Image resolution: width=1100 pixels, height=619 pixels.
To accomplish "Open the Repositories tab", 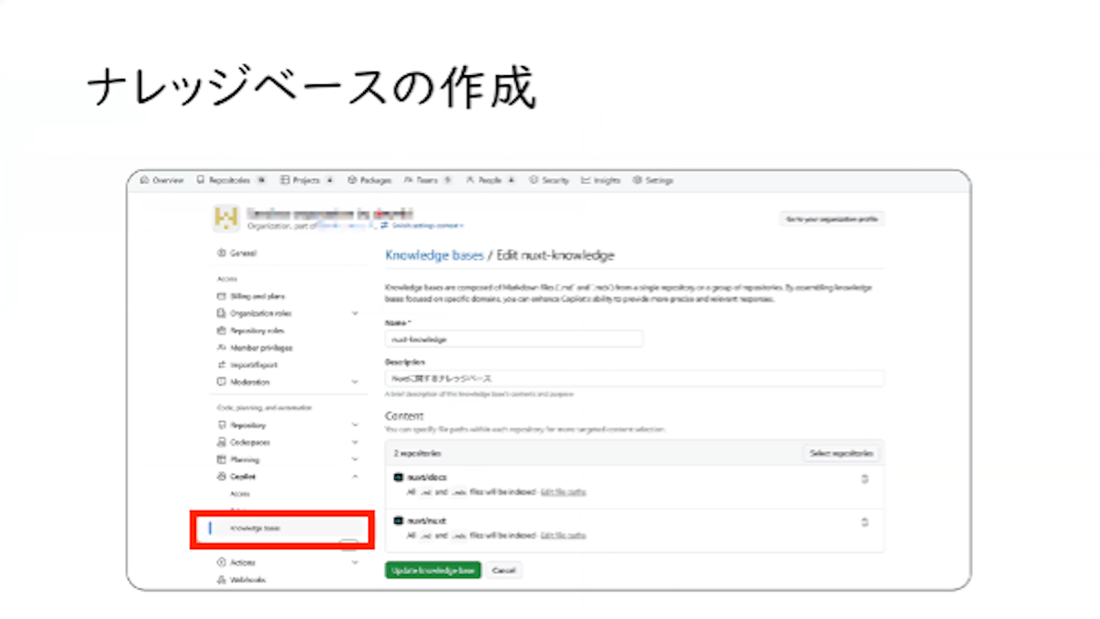I will coord(231,181).
